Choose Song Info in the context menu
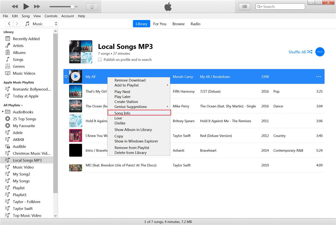Screen dimensions: 336x225 139,113
